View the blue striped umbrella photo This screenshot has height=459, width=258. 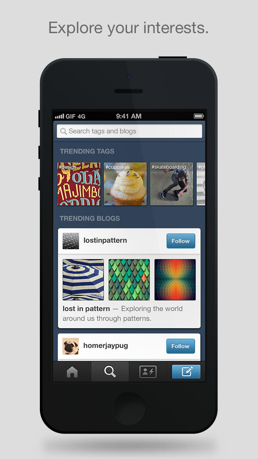click(83, 280)
